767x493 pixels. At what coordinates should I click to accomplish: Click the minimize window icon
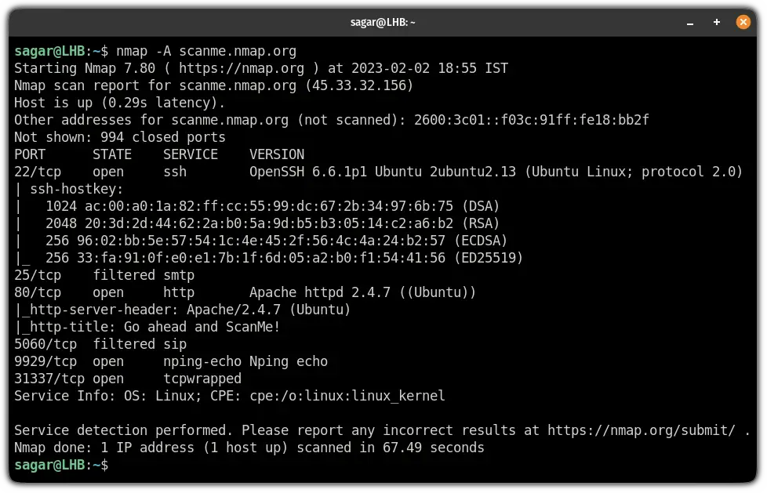(x=689, y=22)
